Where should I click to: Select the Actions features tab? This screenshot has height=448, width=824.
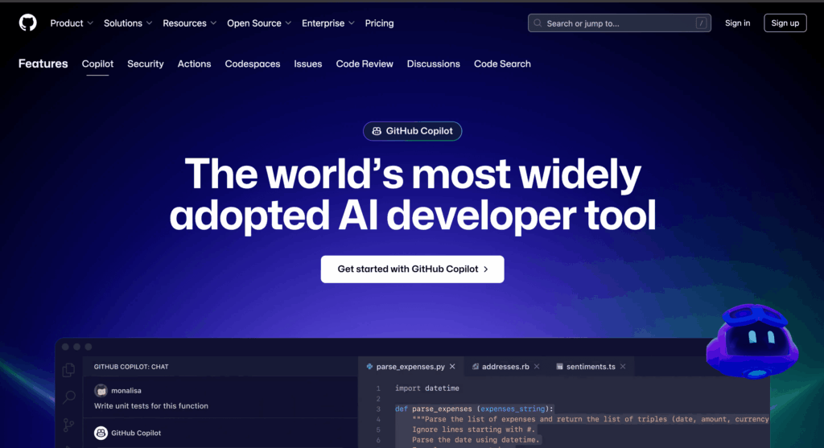[194, 64]
